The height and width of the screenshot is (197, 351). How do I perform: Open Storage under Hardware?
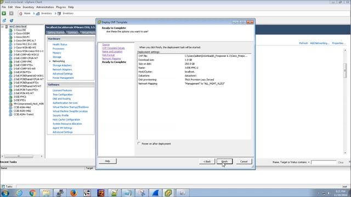[56, 57]
